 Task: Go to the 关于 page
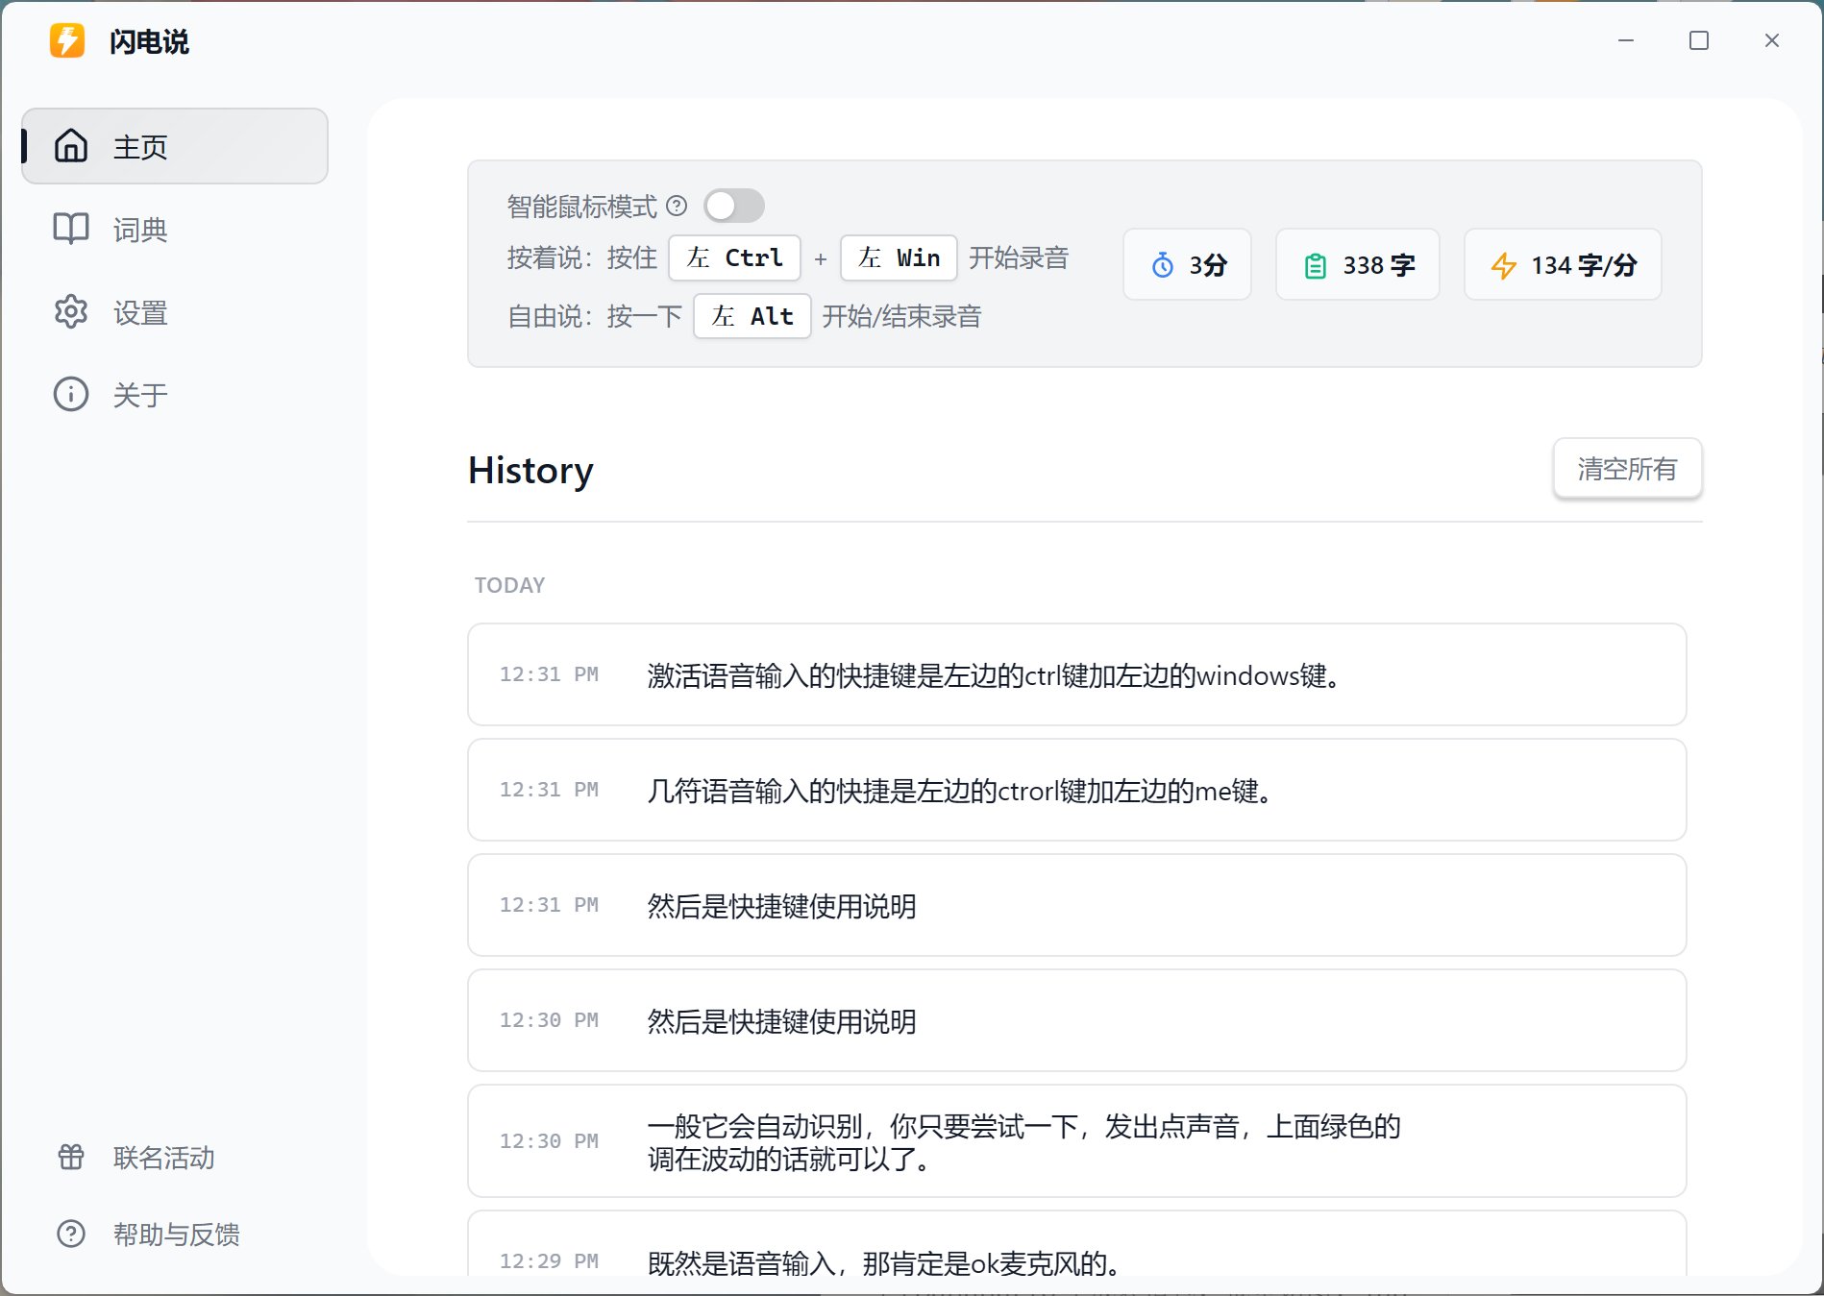140,395
